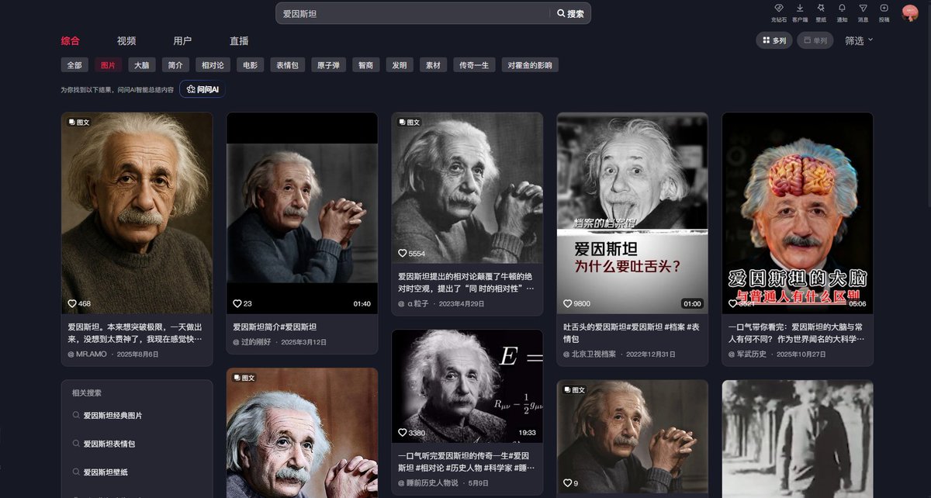Open the E= equation Einstein video thumbnail
Screen dimensions: 931x498
pos(467,386)
